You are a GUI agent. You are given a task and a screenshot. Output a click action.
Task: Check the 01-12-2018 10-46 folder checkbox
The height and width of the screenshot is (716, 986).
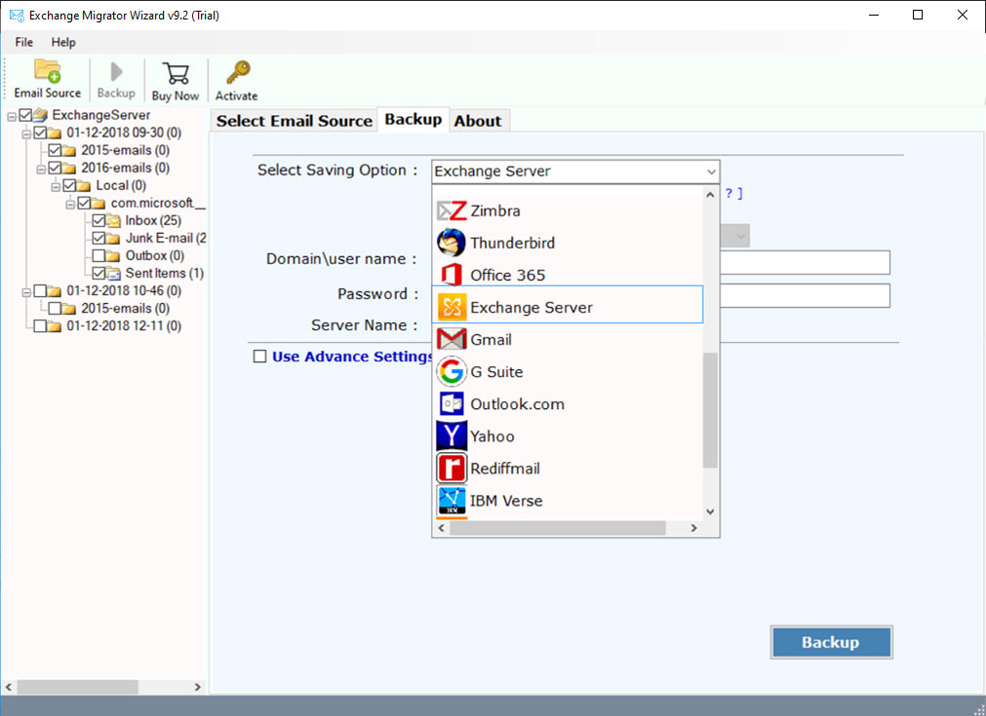[40, 291]
